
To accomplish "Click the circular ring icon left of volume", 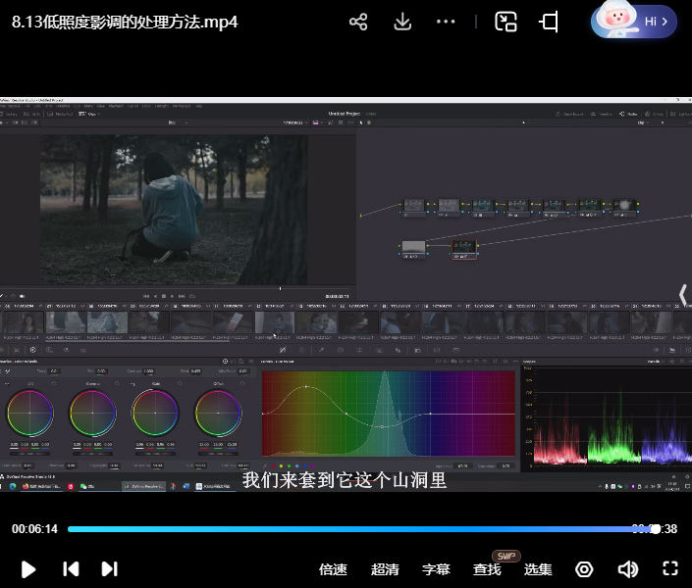I will click(585, 569).
